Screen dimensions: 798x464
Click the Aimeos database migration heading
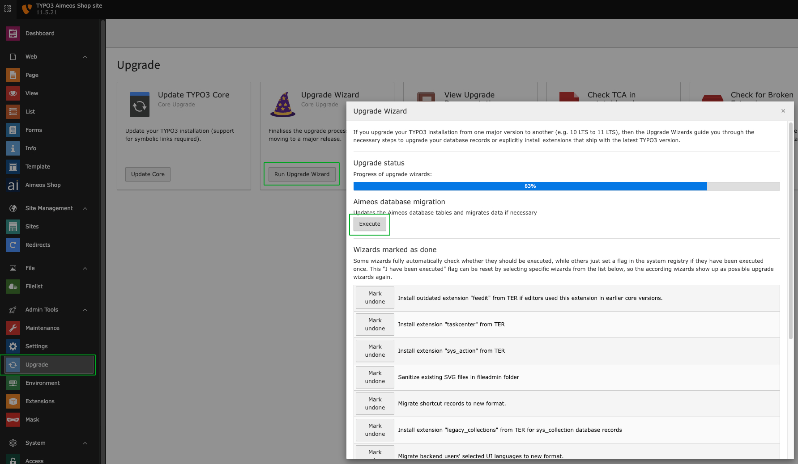[399, 202]
